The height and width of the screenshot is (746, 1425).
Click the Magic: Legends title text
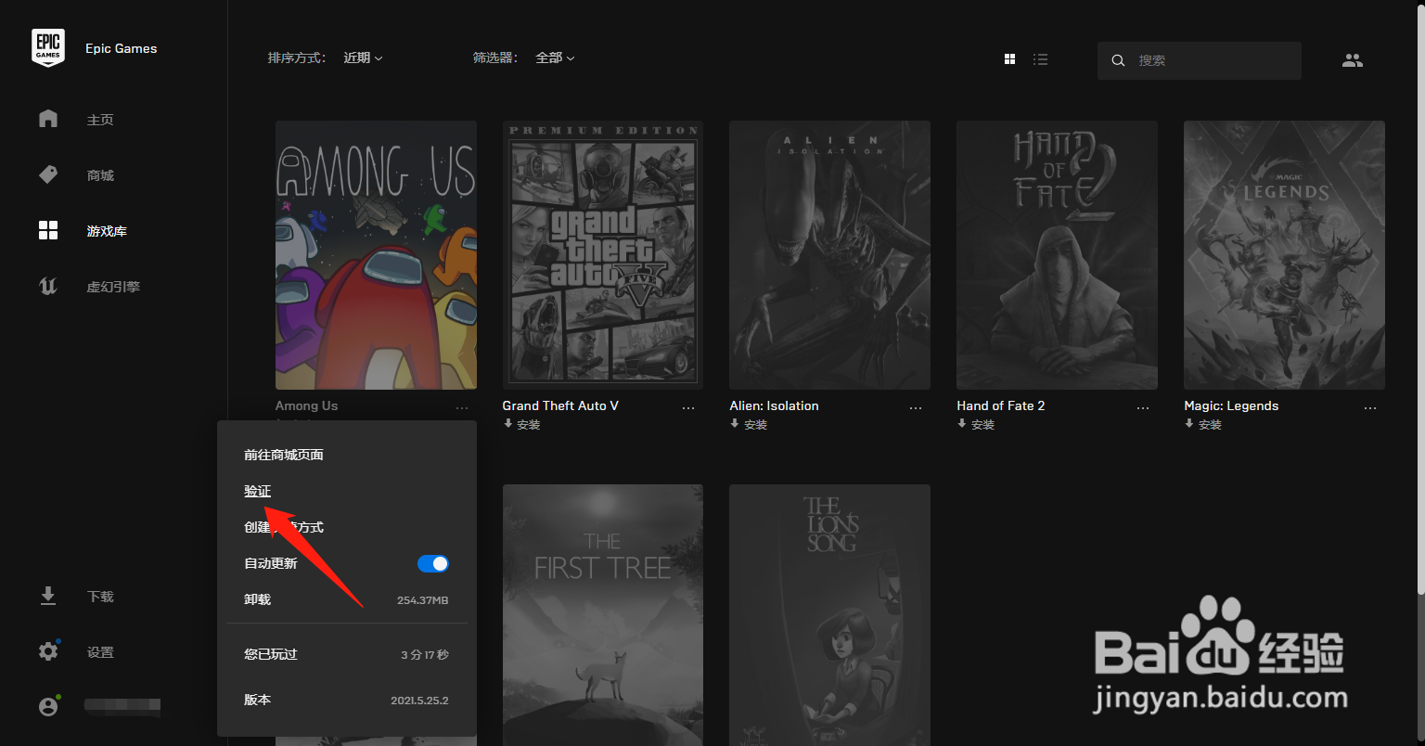(1231, 405)
